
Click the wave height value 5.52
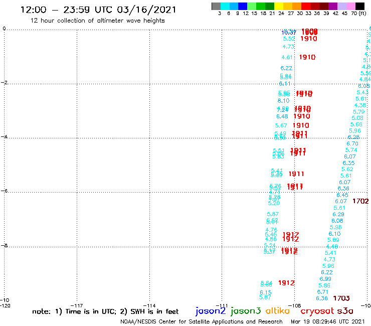click(289, 39)
